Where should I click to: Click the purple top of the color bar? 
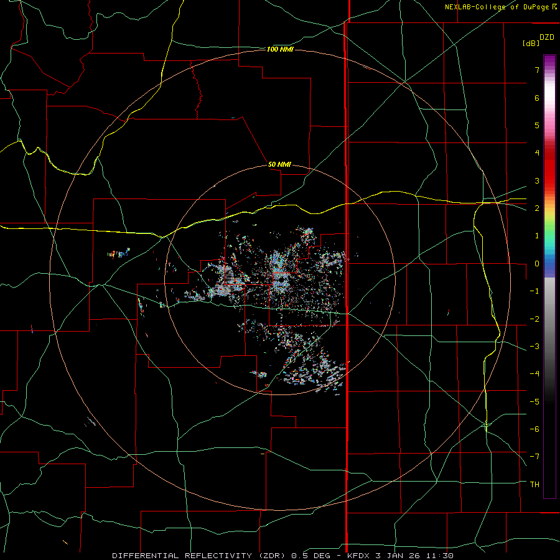pos(549,61)
